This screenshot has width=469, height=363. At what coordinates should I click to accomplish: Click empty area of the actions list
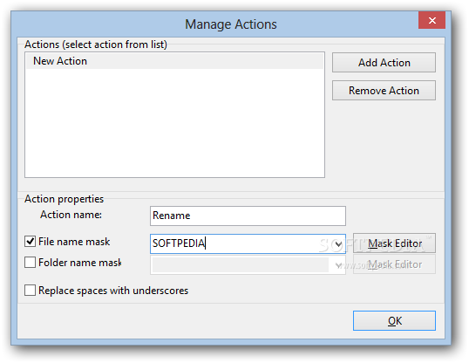point(174,123)
